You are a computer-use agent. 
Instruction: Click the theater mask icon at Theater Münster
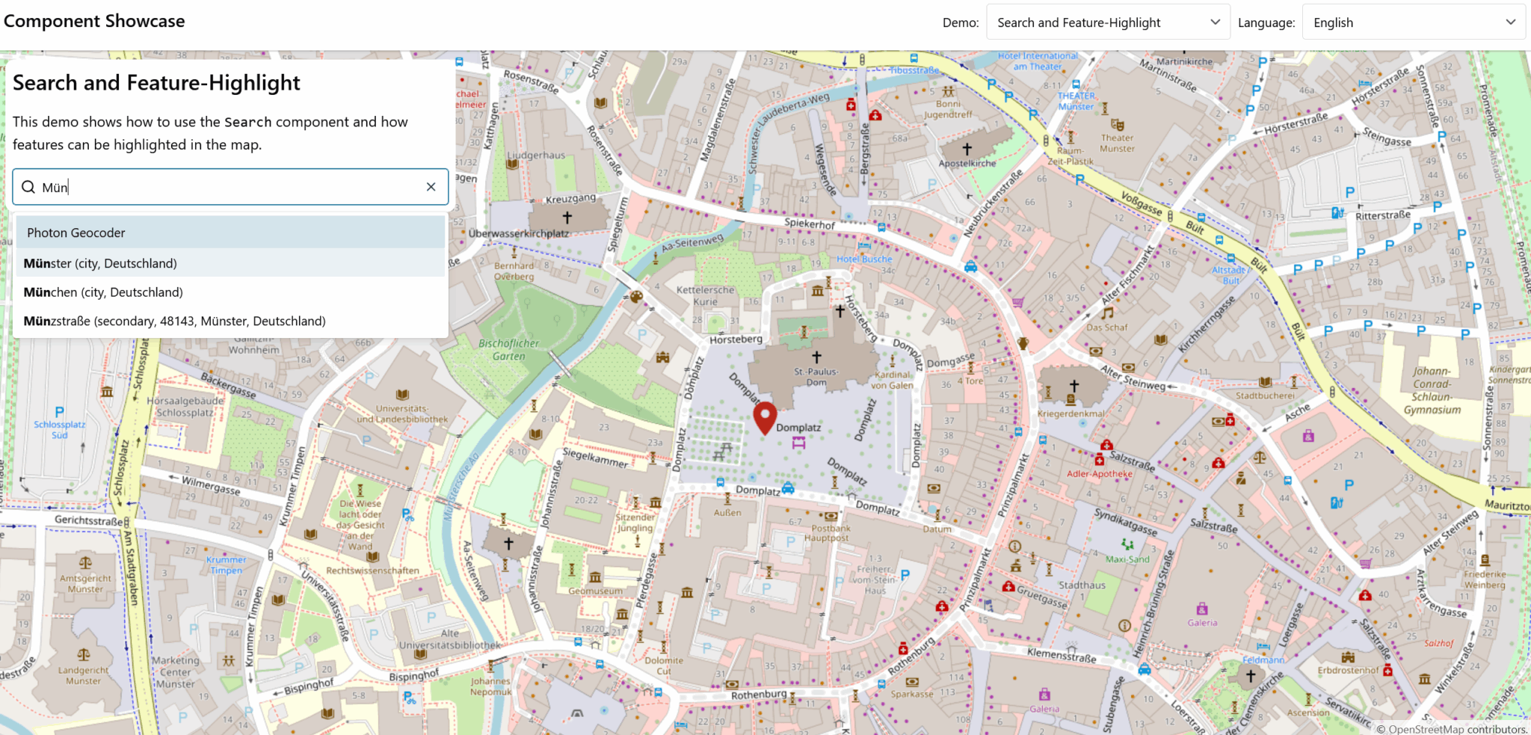pyautogui.click(x=1117, y=125)
